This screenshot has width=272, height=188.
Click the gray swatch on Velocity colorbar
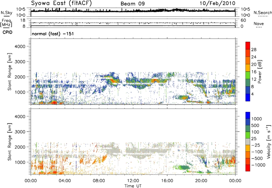248,142
